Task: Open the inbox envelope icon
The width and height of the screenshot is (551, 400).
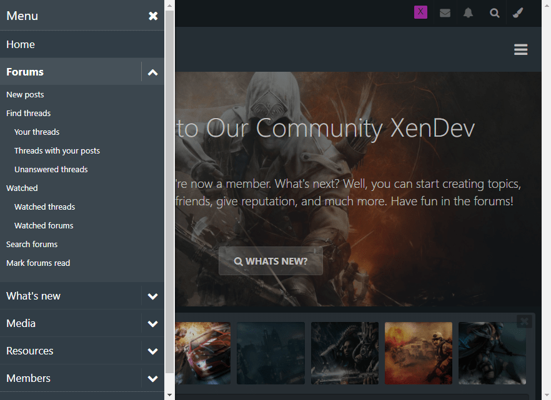Action: [445, 12]
